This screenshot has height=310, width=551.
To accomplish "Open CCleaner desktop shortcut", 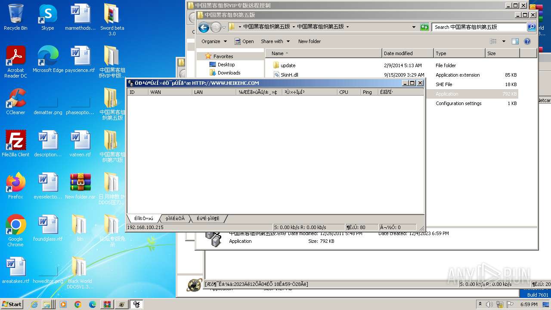I will tap(15, 102).
